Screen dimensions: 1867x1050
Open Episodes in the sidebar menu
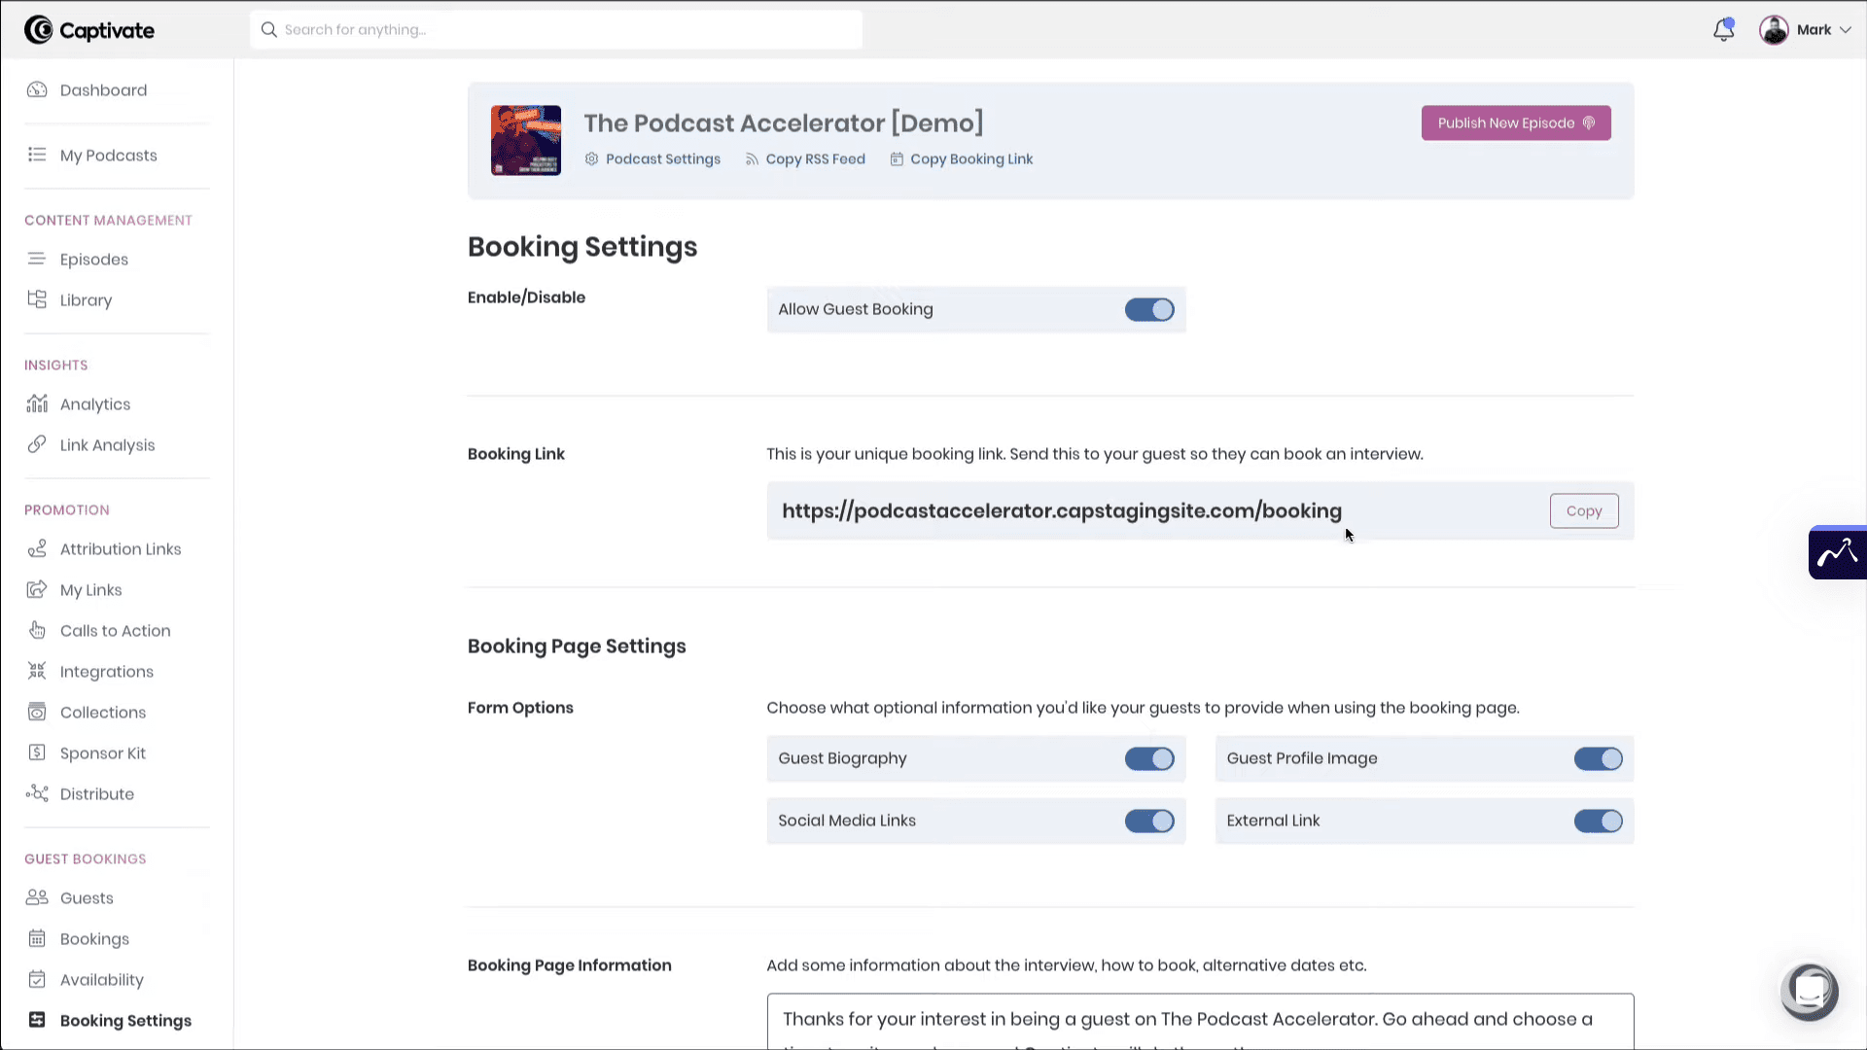[x=93, y=260]
